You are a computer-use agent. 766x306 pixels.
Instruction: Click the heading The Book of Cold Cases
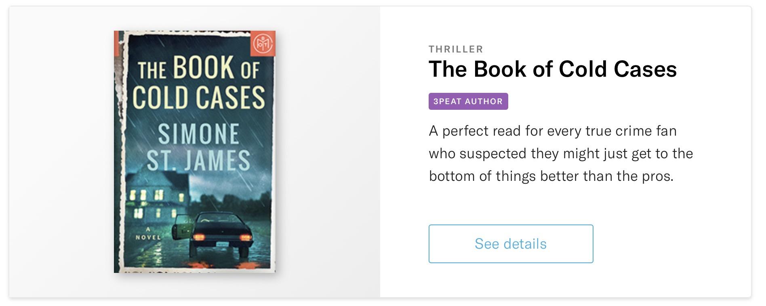[552, 69]
